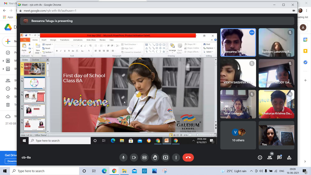This screenshot has height=175, width=311.
Task: Click shared PowerPoint Design tab
Action: coord(53,40)
